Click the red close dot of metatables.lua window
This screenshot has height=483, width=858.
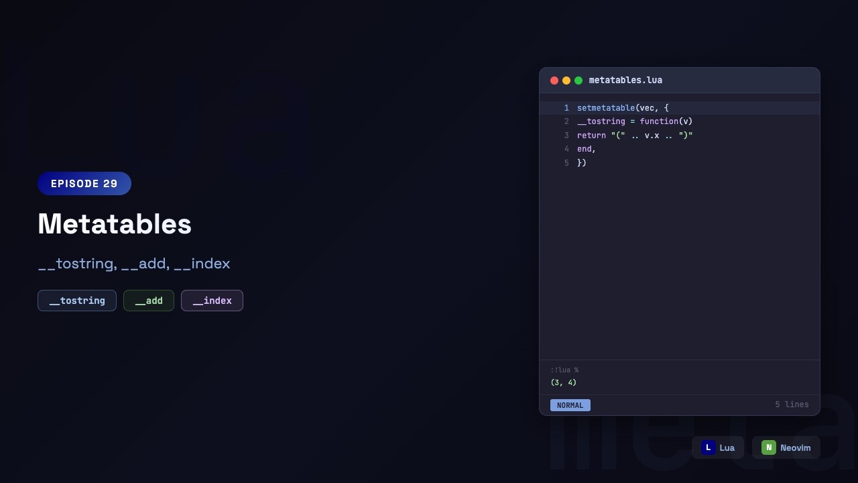[x=554, y=80]
